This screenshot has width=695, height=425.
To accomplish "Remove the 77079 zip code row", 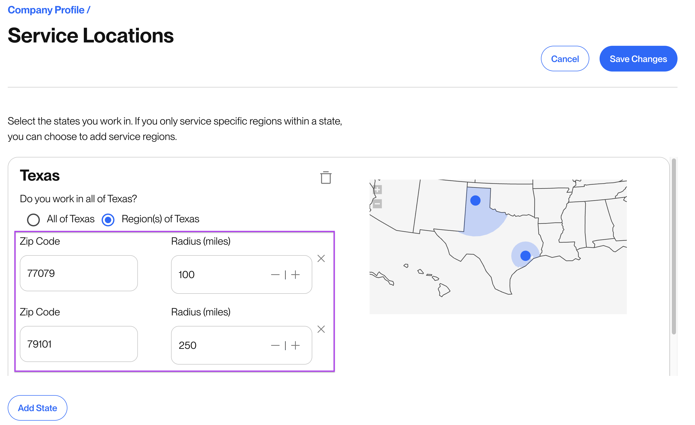I will coord(321,258).
